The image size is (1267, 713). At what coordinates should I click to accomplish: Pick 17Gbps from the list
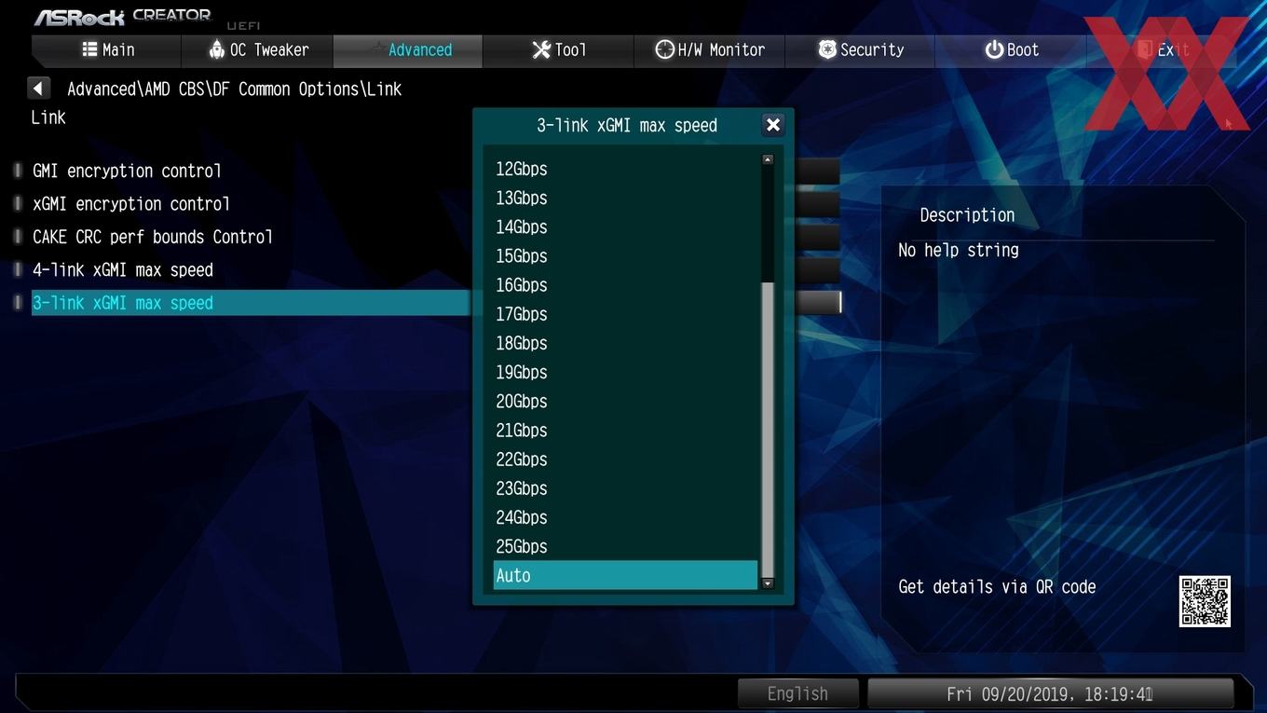click(x=625, y=314)
